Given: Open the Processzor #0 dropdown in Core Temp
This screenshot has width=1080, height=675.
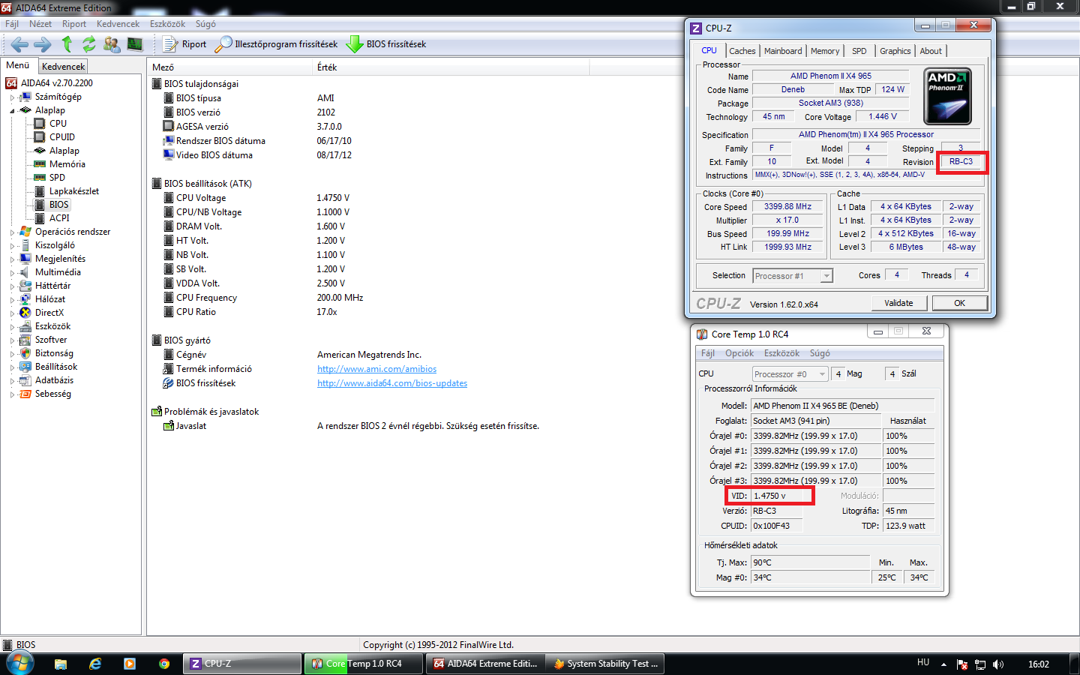Looking at the screenshot, I should tap(790, 374).
